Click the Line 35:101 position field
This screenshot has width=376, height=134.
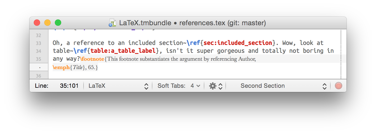(56, 86)
